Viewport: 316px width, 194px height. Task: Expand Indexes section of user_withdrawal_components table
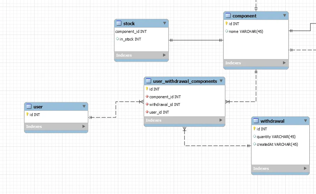221,120
